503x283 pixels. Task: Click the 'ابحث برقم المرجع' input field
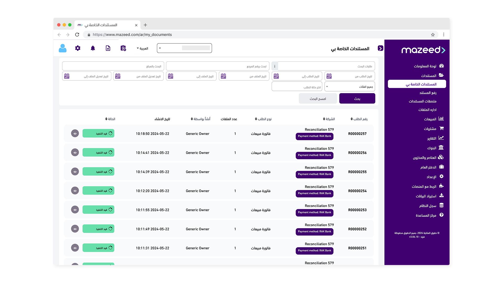pyautogui.click(x=217, y=66)
